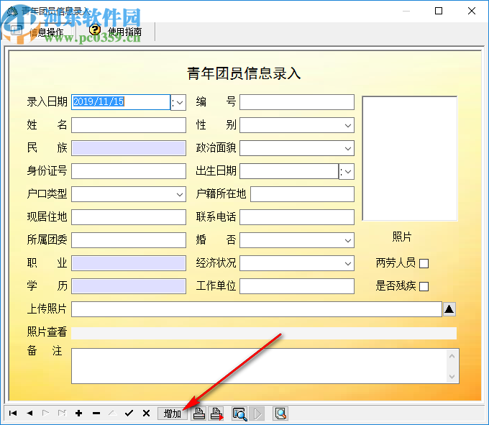Image resolution: width=489 pixels, height=425 pixels.
Task: Go to the previous record
Action: click(29, 413)
